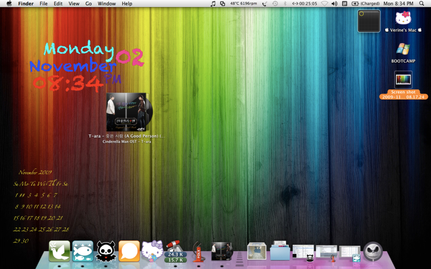
Task: Open the File menu
Action: coord(44,4)
